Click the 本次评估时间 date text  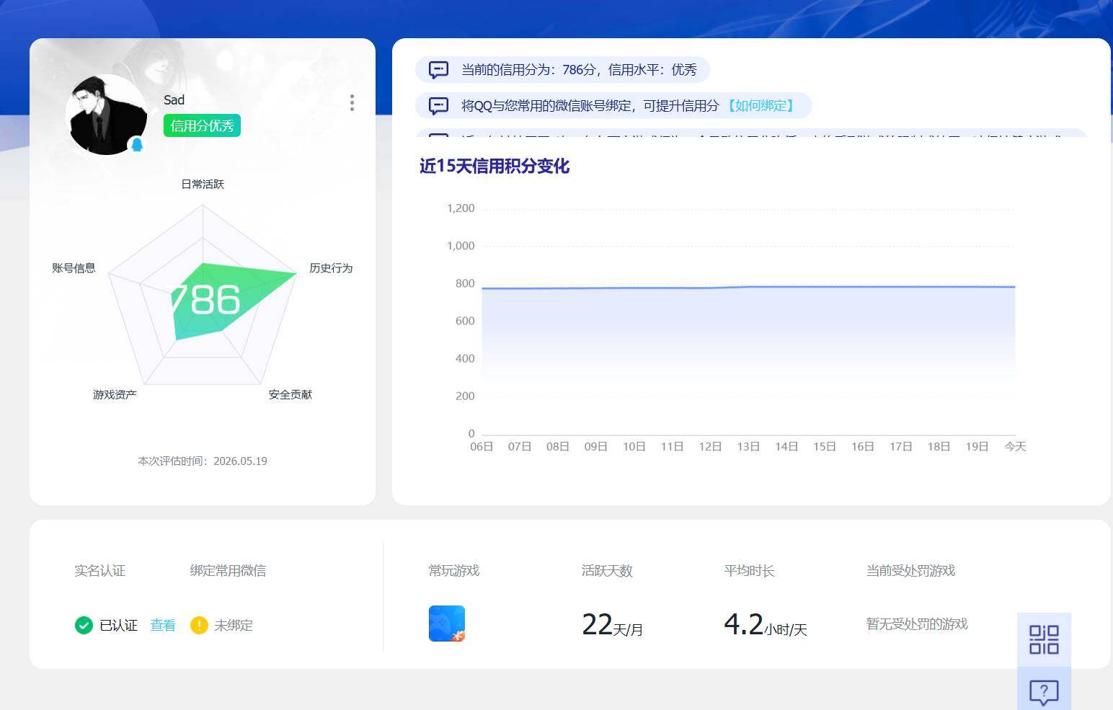[x=203, y=461]
